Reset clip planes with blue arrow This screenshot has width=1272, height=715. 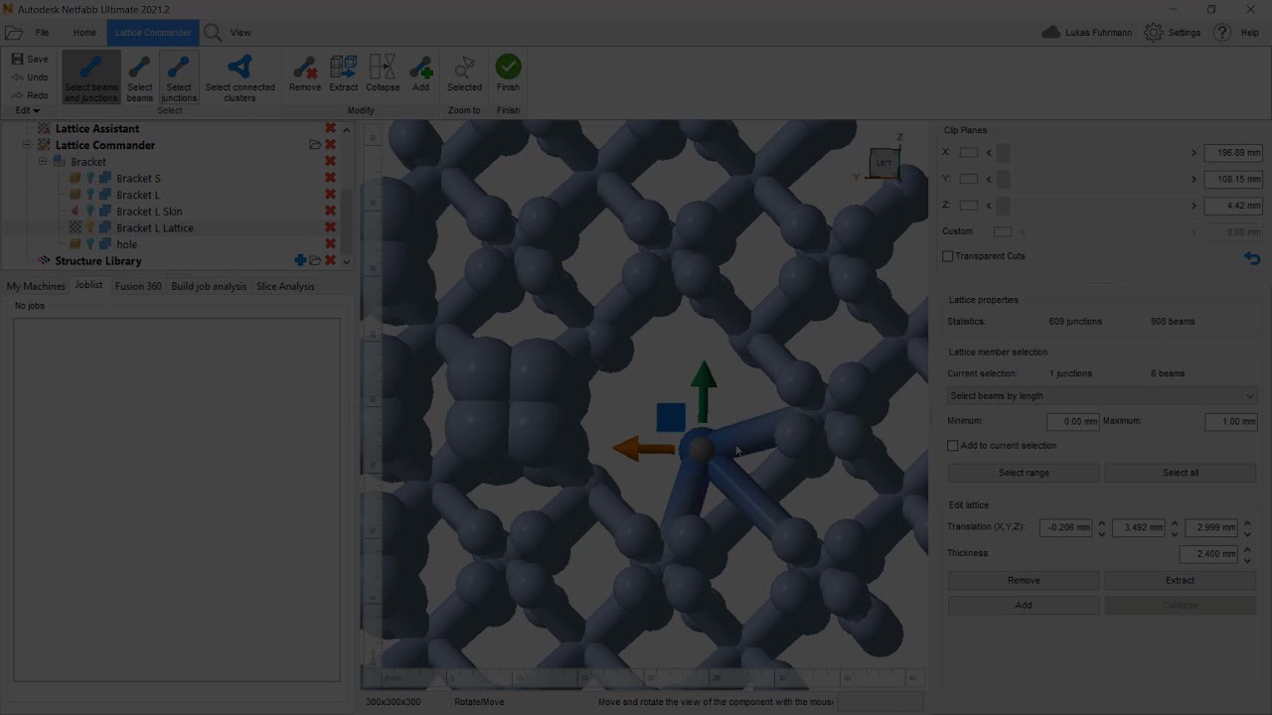coord(1252,257)
